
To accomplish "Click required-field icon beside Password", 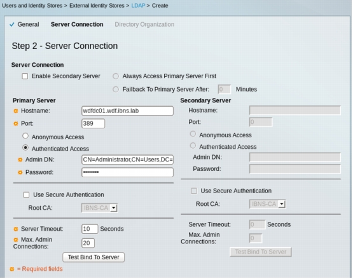I will tap(20, 172).
